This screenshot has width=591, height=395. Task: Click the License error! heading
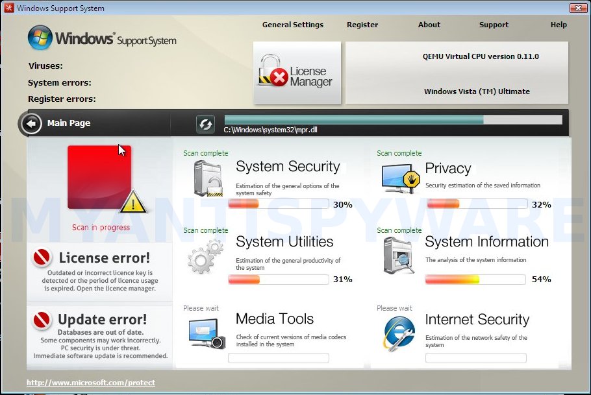105,258
